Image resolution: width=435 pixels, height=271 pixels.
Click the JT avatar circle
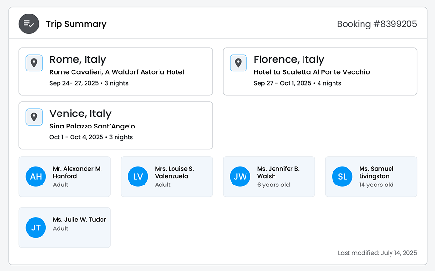click(x=36, y=228)
